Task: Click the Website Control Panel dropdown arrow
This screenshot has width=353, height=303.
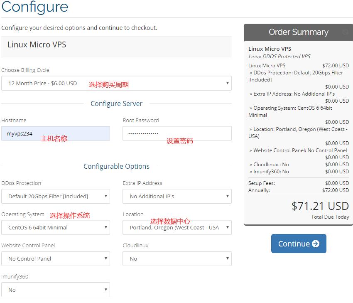Action: pyautogui.click(x=105, y=259)
